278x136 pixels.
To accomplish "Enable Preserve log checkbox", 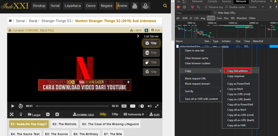I will [206, 7].
